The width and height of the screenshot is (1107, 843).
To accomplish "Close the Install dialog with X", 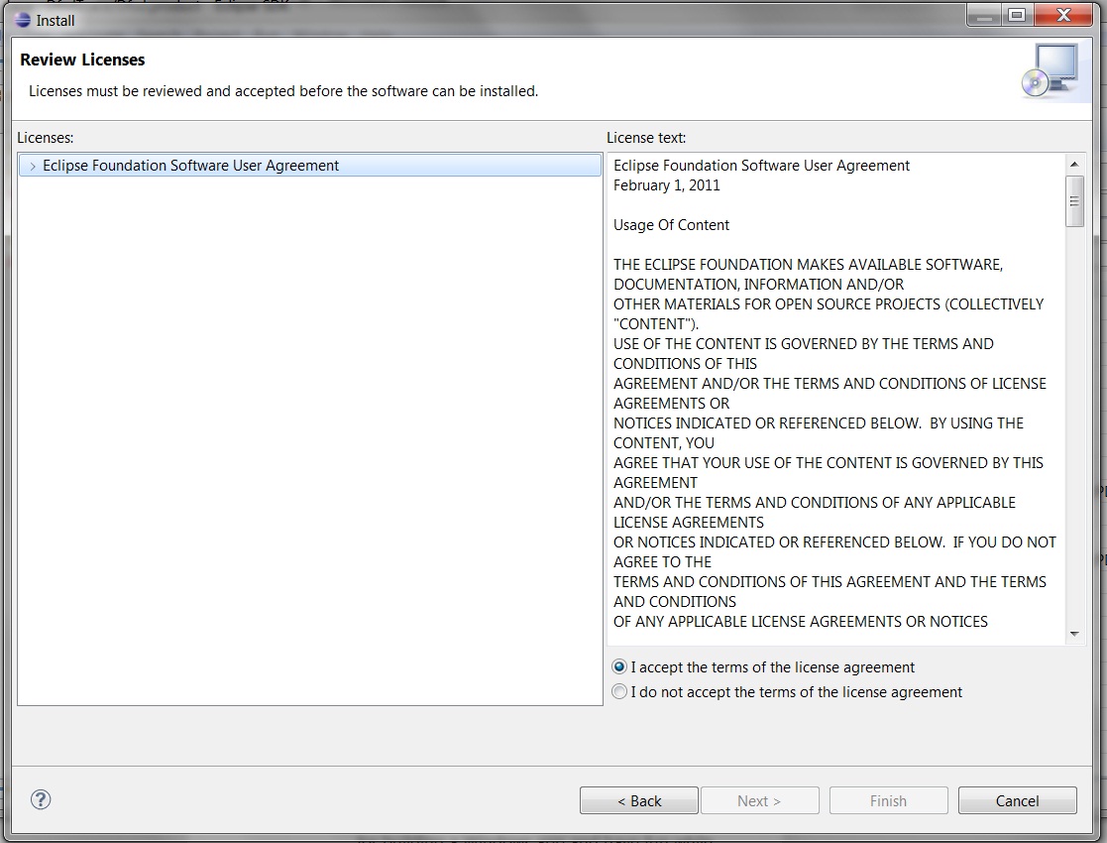I will 1063,15.
